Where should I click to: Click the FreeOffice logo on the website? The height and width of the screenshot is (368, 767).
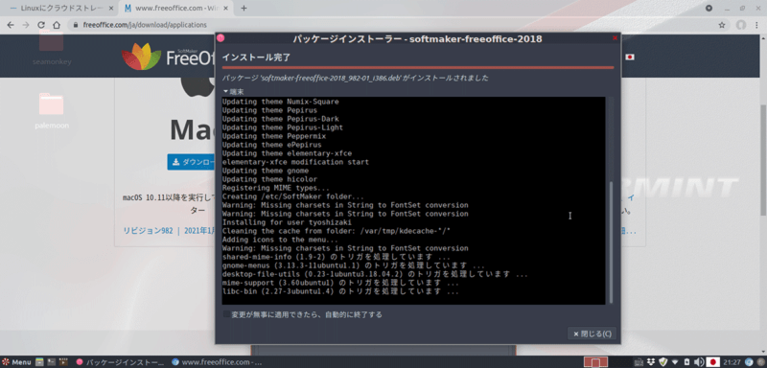[x=169, y=57]
